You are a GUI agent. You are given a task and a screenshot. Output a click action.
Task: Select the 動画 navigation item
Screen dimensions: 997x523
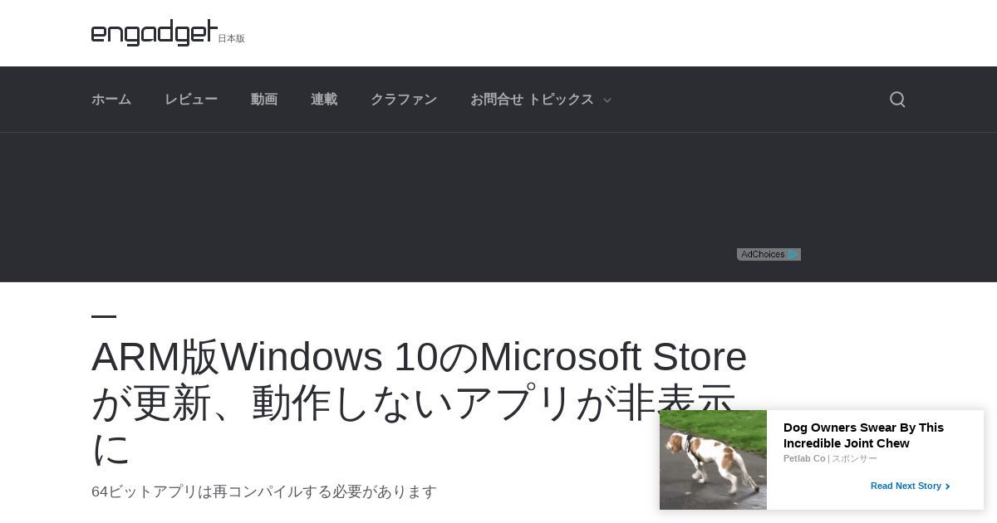(264, 100)
